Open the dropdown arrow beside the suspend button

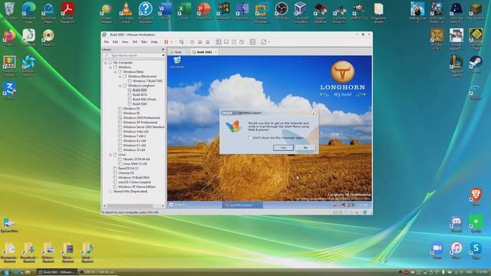(x=171, y=42)
